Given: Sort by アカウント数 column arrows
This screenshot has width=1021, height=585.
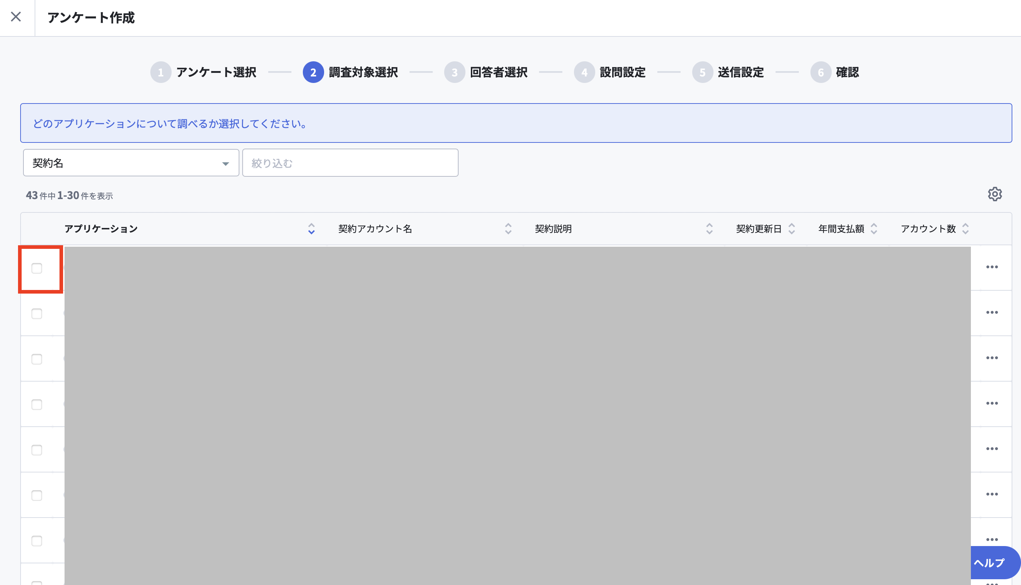Looking at the screenshot, I should [965, 229].
